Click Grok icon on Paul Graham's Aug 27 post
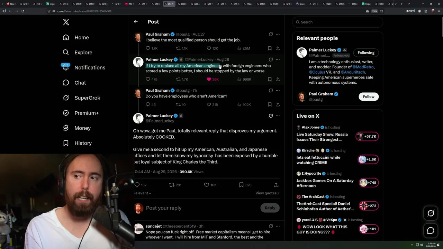This screenshot has width=443, height=249. click(271, 34)
